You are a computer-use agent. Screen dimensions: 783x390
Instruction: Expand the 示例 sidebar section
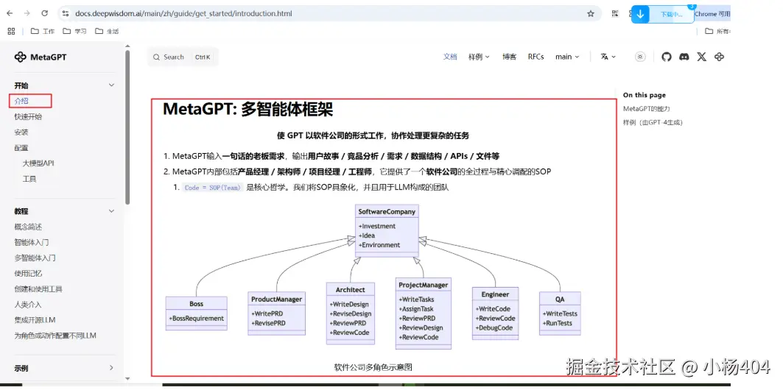tap(111, 368)
